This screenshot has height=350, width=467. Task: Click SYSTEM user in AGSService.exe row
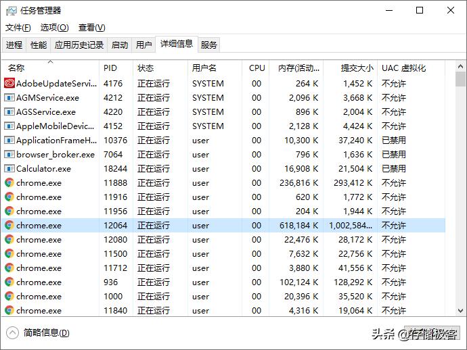[208, 111]
